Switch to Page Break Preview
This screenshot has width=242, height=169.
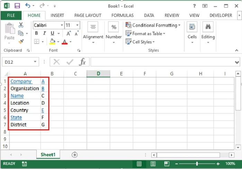(167, 163)
